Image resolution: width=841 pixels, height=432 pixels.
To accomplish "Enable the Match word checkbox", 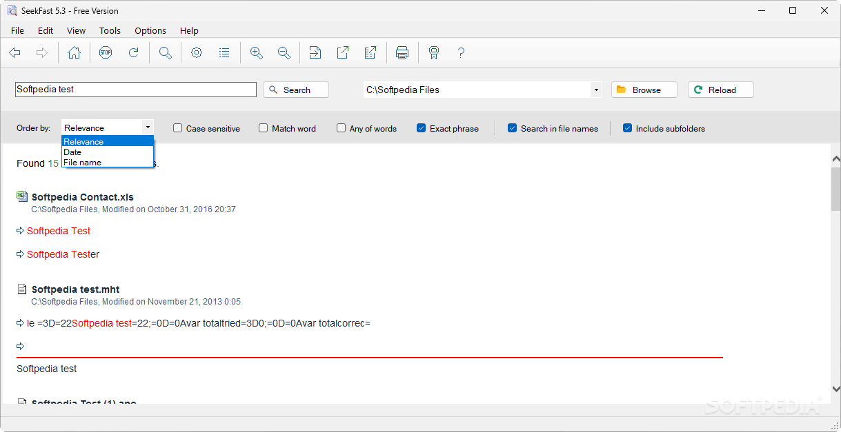I will click(x=263, y=128).
